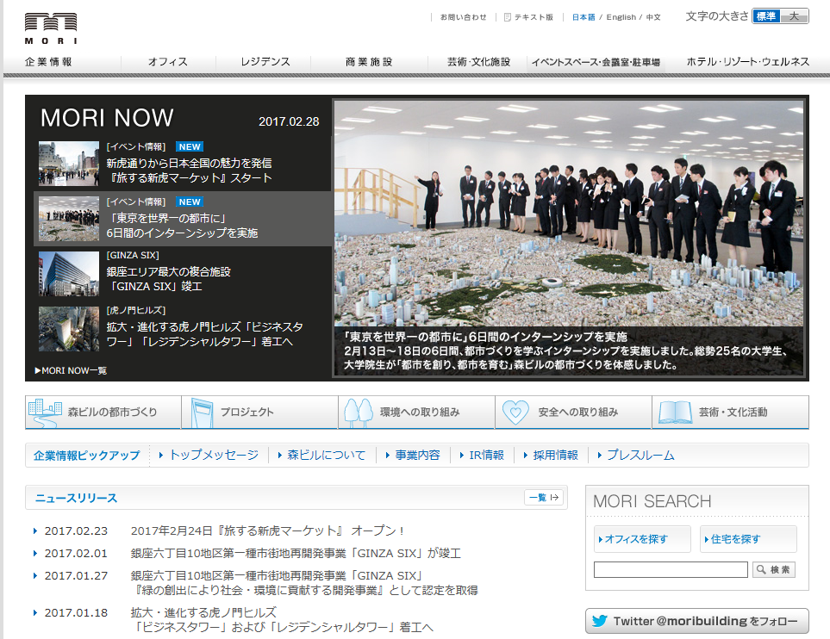Image resolution: width=830 pixels, height=639 pixels.
Task: Click the Twitter bird icon
Action: pos(598,620)
